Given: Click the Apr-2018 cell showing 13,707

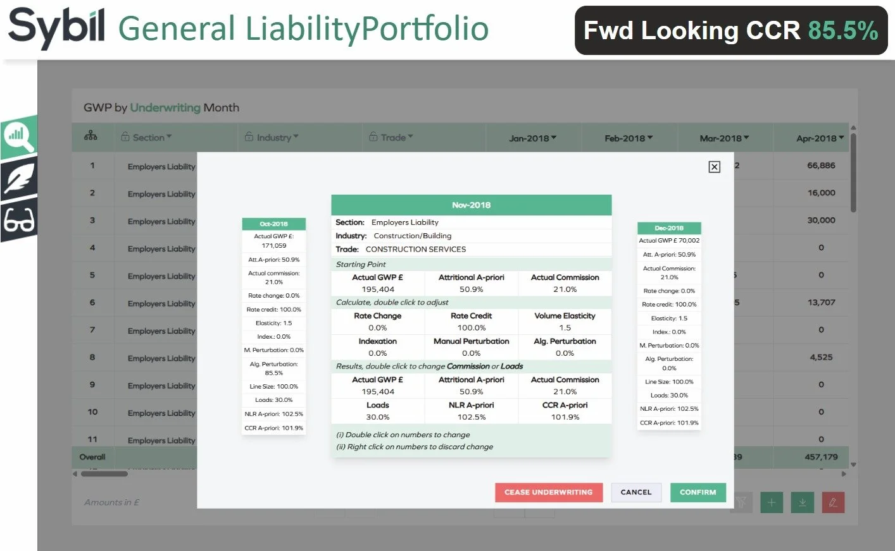Looking at the screenshot, I should 821,303.
